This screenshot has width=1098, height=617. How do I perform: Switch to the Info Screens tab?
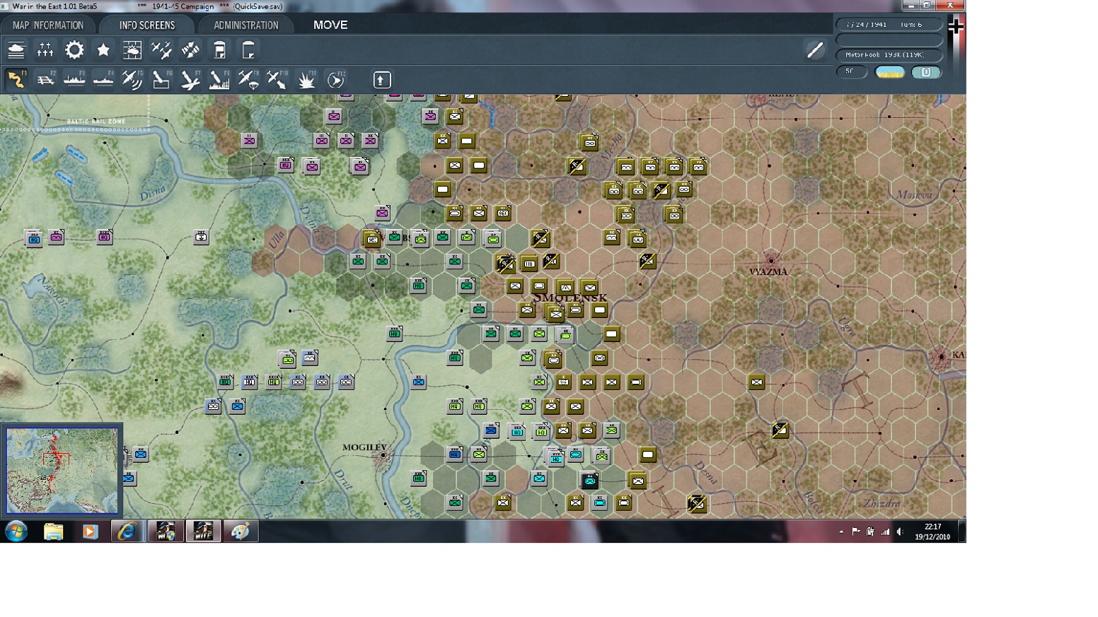click(146, 25)
